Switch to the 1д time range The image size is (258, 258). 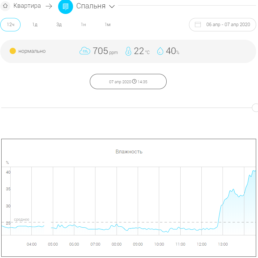click(35, 25)
